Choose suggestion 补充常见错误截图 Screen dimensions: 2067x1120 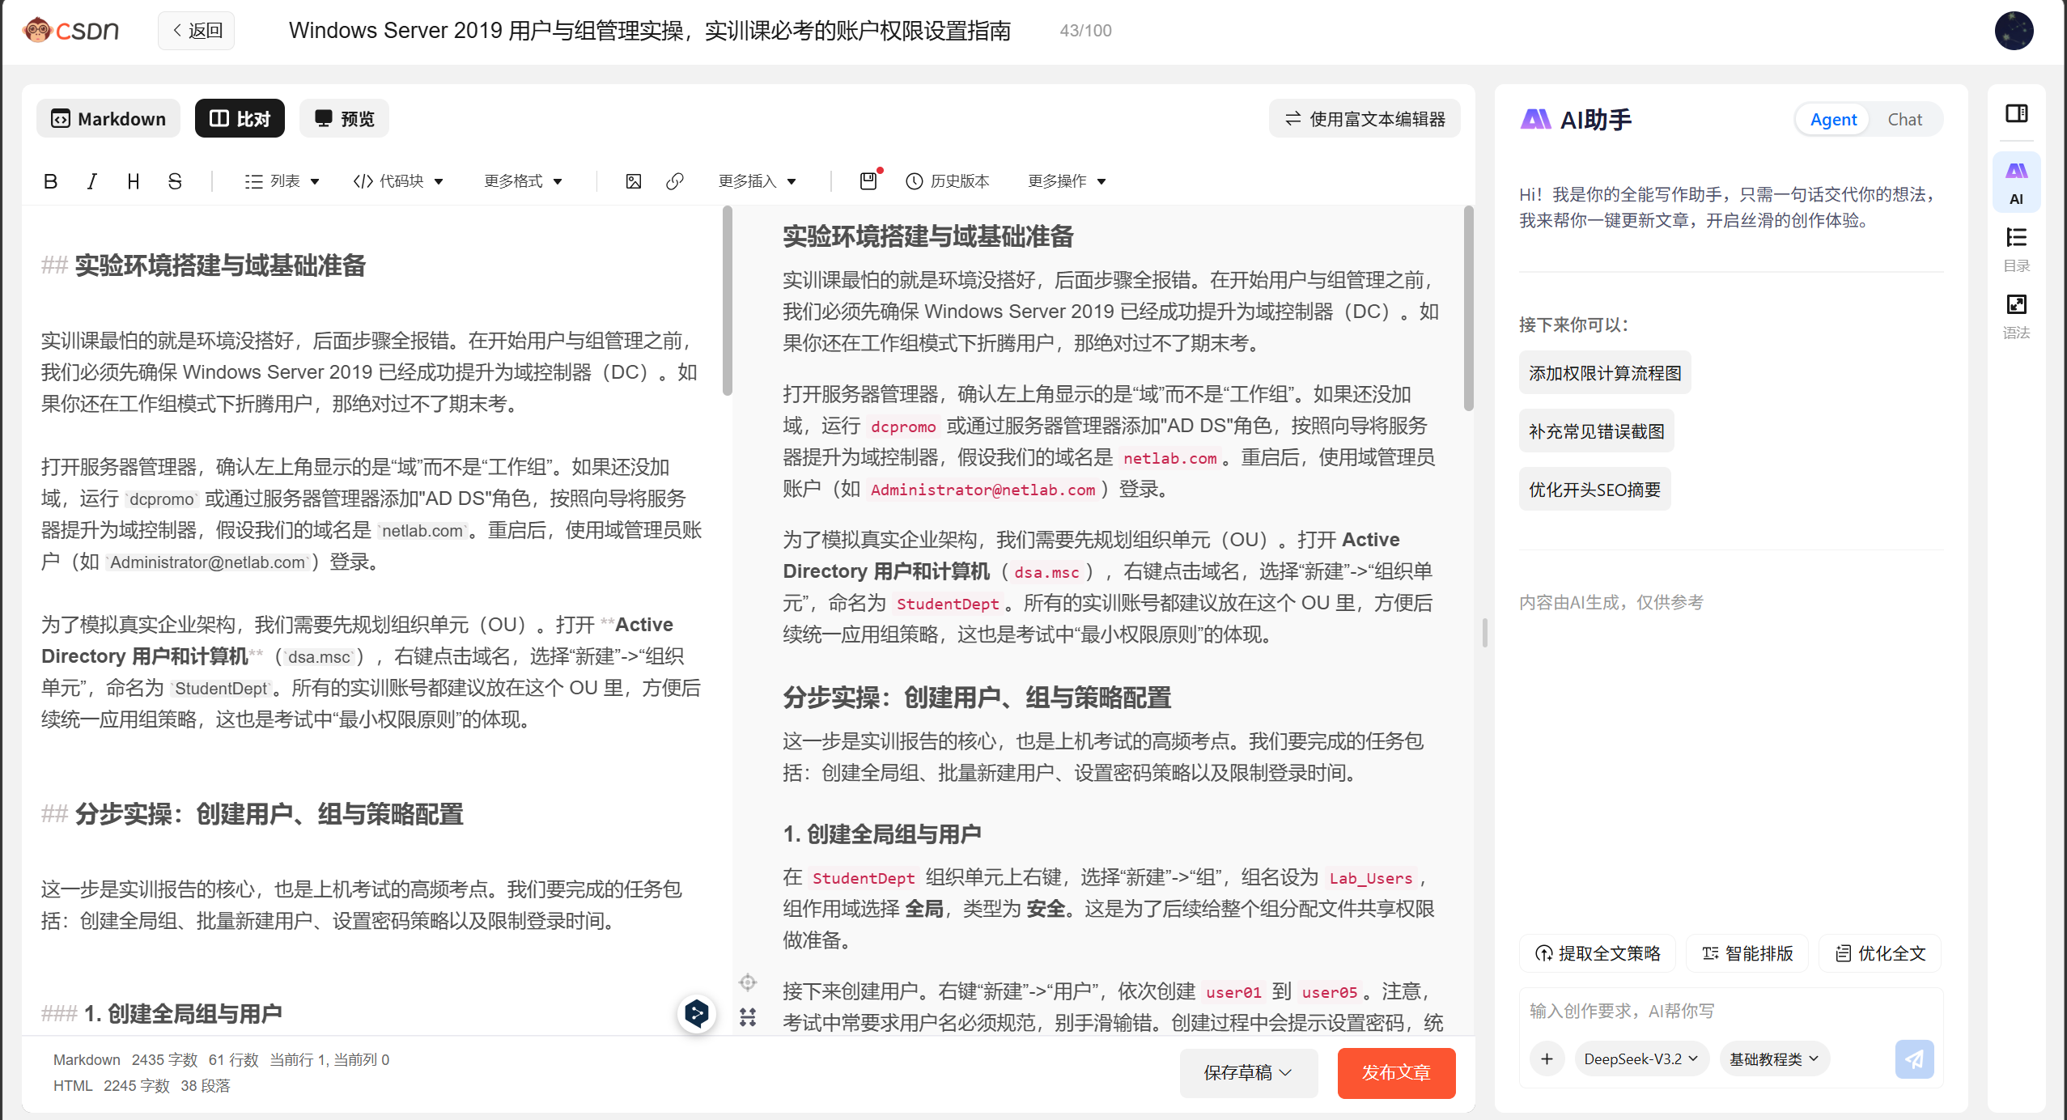pos(1596,431)
